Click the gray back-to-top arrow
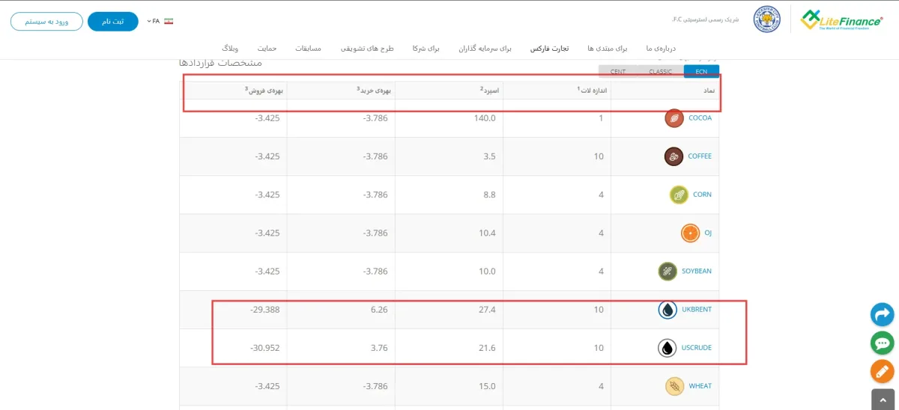Screen dimensions: 899x410 tap(883, 400)
